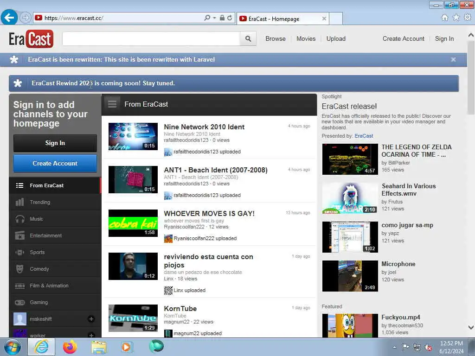This screenshot has width=475, height=356.
Task: Select Comedy category in sidebar
Action: (x=55, y=269)
